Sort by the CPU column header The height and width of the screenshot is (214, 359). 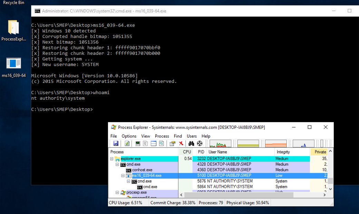tap(185, 152)
